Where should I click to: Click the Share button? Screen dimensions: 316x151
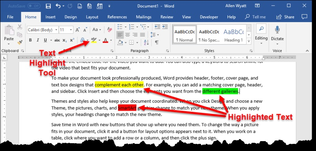point(285,17)
